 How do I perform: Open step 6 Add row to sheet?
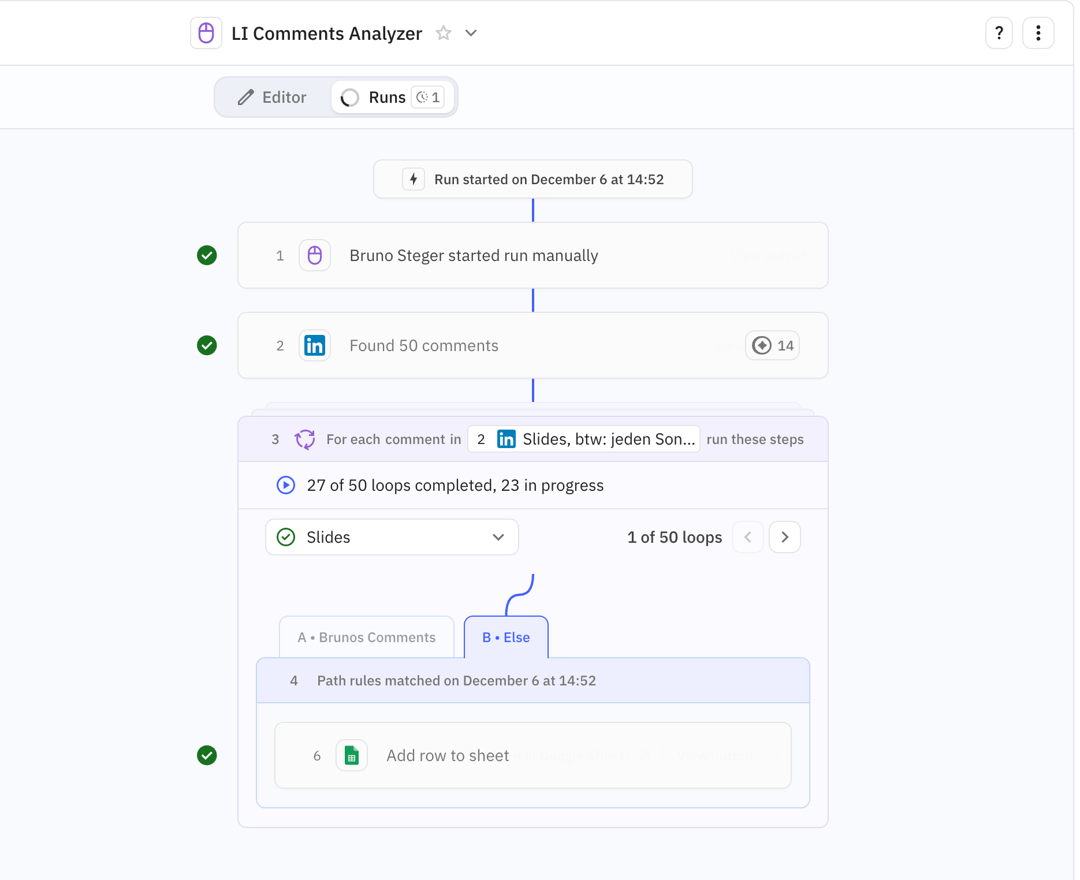[x=532, y=755]
